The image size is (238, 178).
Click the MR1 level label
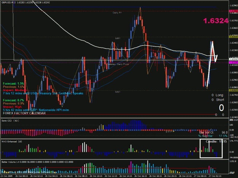click(118, 38)
